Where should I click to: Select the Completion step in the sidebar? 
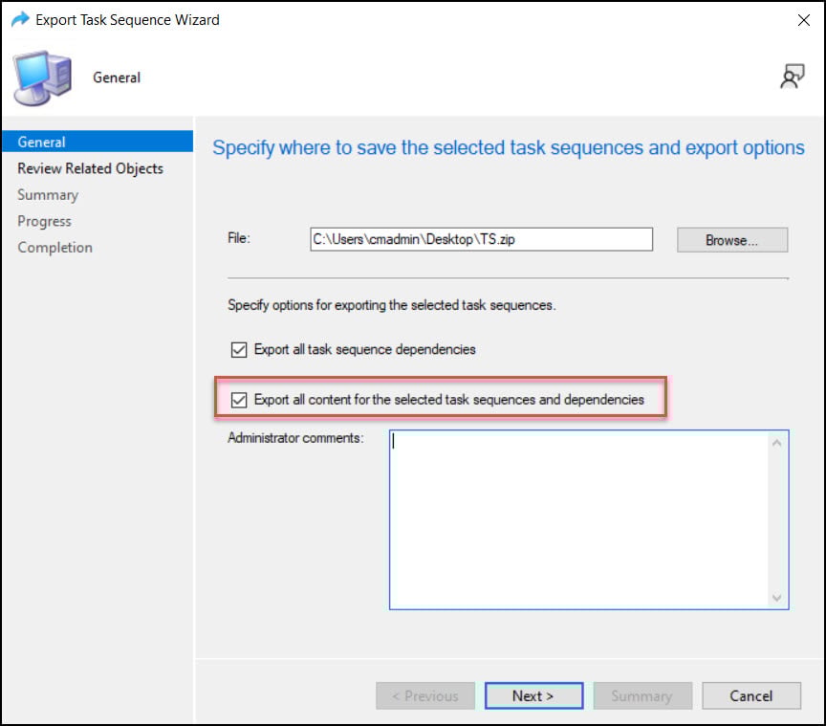point(54,248)
